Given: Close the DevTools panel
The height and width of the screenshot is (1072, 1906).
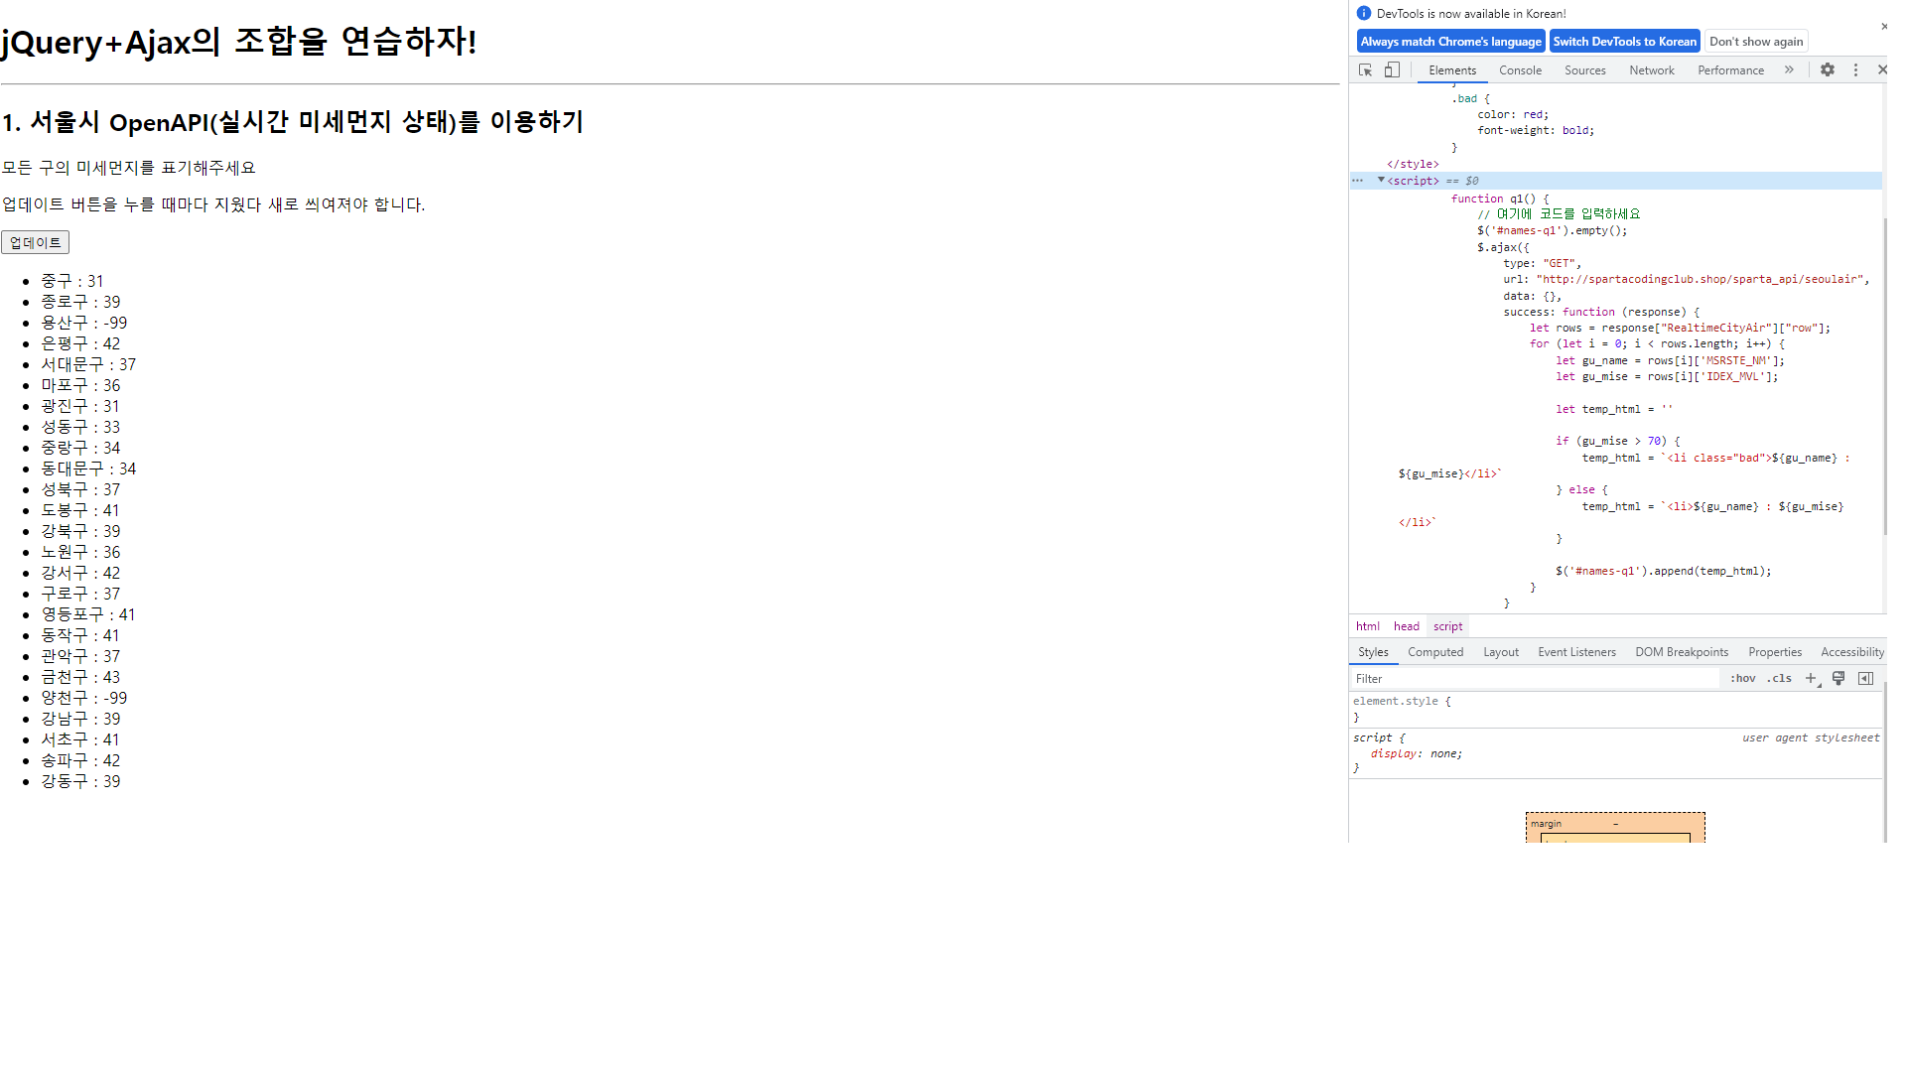Looking at the screenshot, I should (x=1882, y=70).
